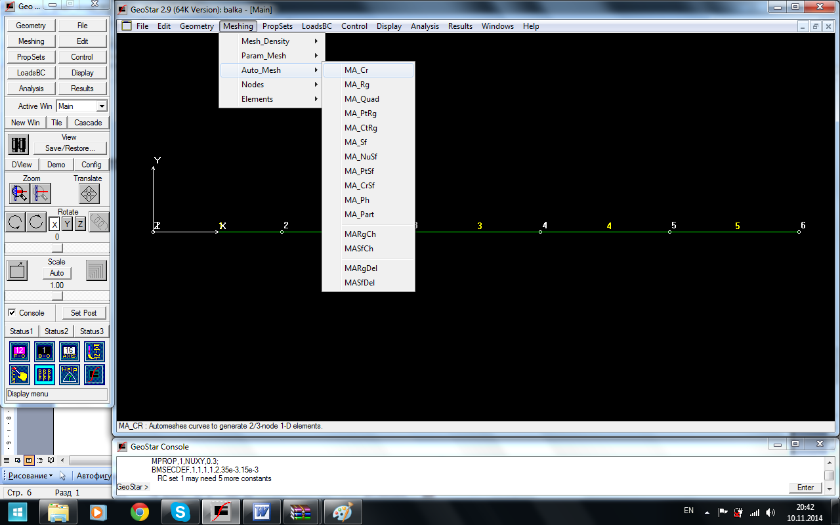The height and width of the screenshot is (525, 840).
Task: Open Windows Explorer from taskbar
Action: coord(58,512)
